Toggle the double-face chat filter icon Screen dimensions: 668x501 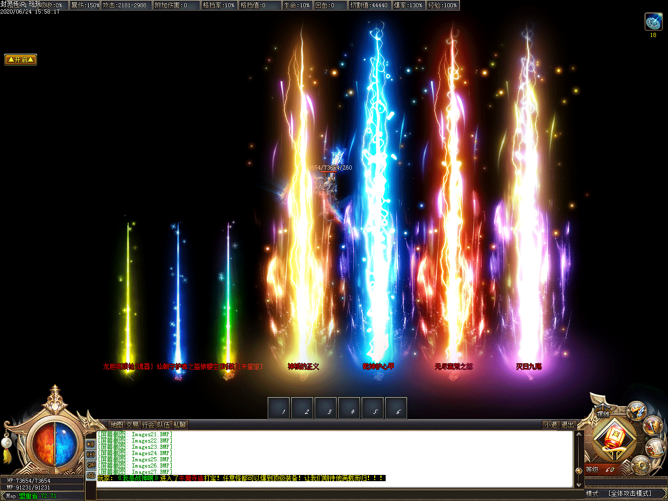click(91, 465)
